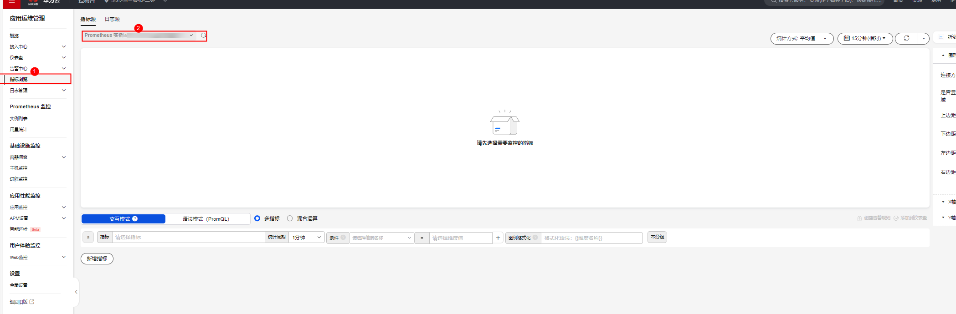This screenshot has width=956, height=314.
Task: Click the refresh icon button
Action: click(906, 38)
